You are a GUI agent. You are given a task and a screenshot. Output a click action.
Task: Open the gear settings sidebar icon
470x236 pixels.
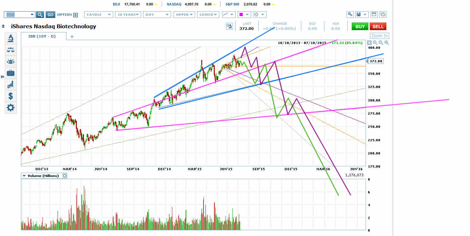pyautogui.click(x=11, y=108)
